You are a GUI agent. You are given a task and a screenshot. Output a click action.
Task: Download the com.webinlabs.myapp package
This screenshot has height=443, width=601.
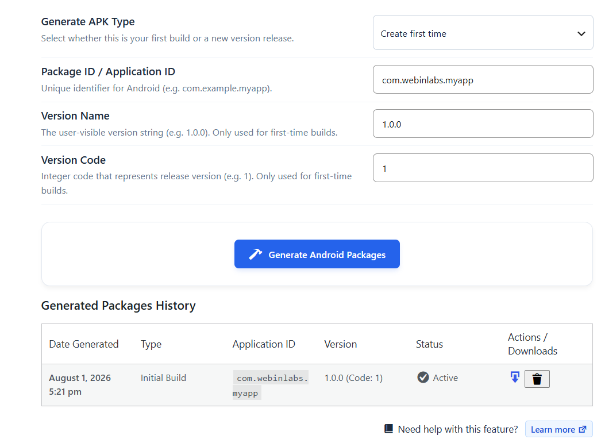point(515,377)
